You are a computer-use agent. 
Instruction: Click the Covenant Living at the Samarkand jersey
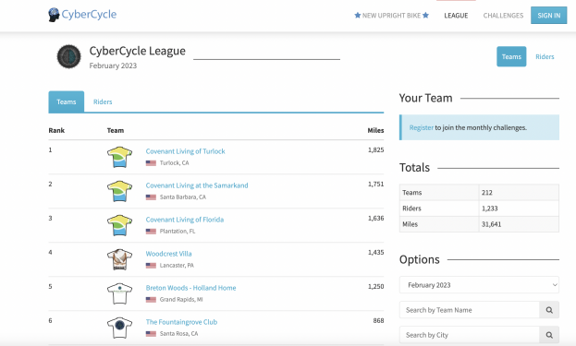pyautogui.click(x=120, y=191)
